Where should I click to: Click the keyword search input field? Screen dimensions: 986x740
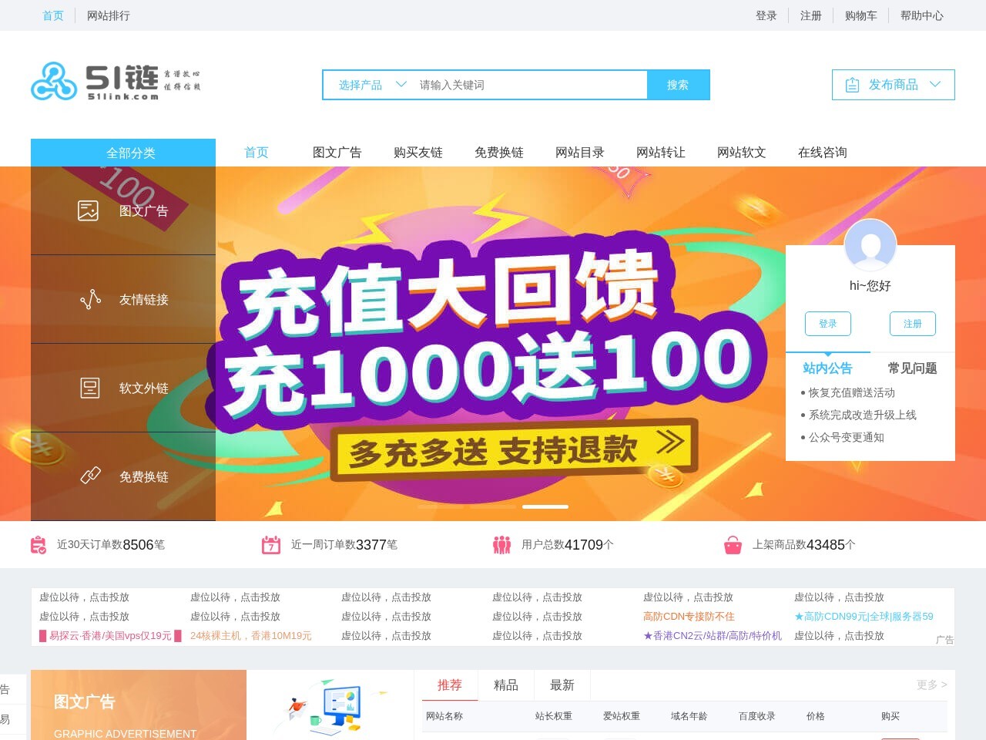528,85
